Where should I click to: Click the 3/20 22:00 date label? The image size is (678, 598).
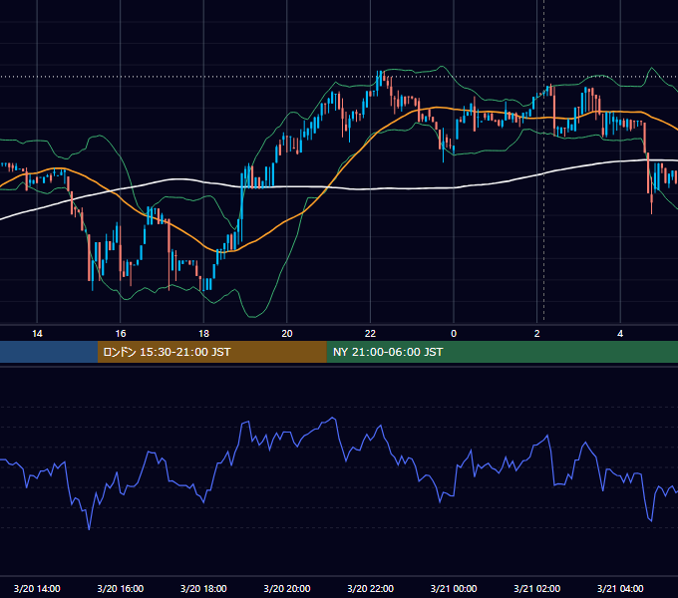coord(371,588)
